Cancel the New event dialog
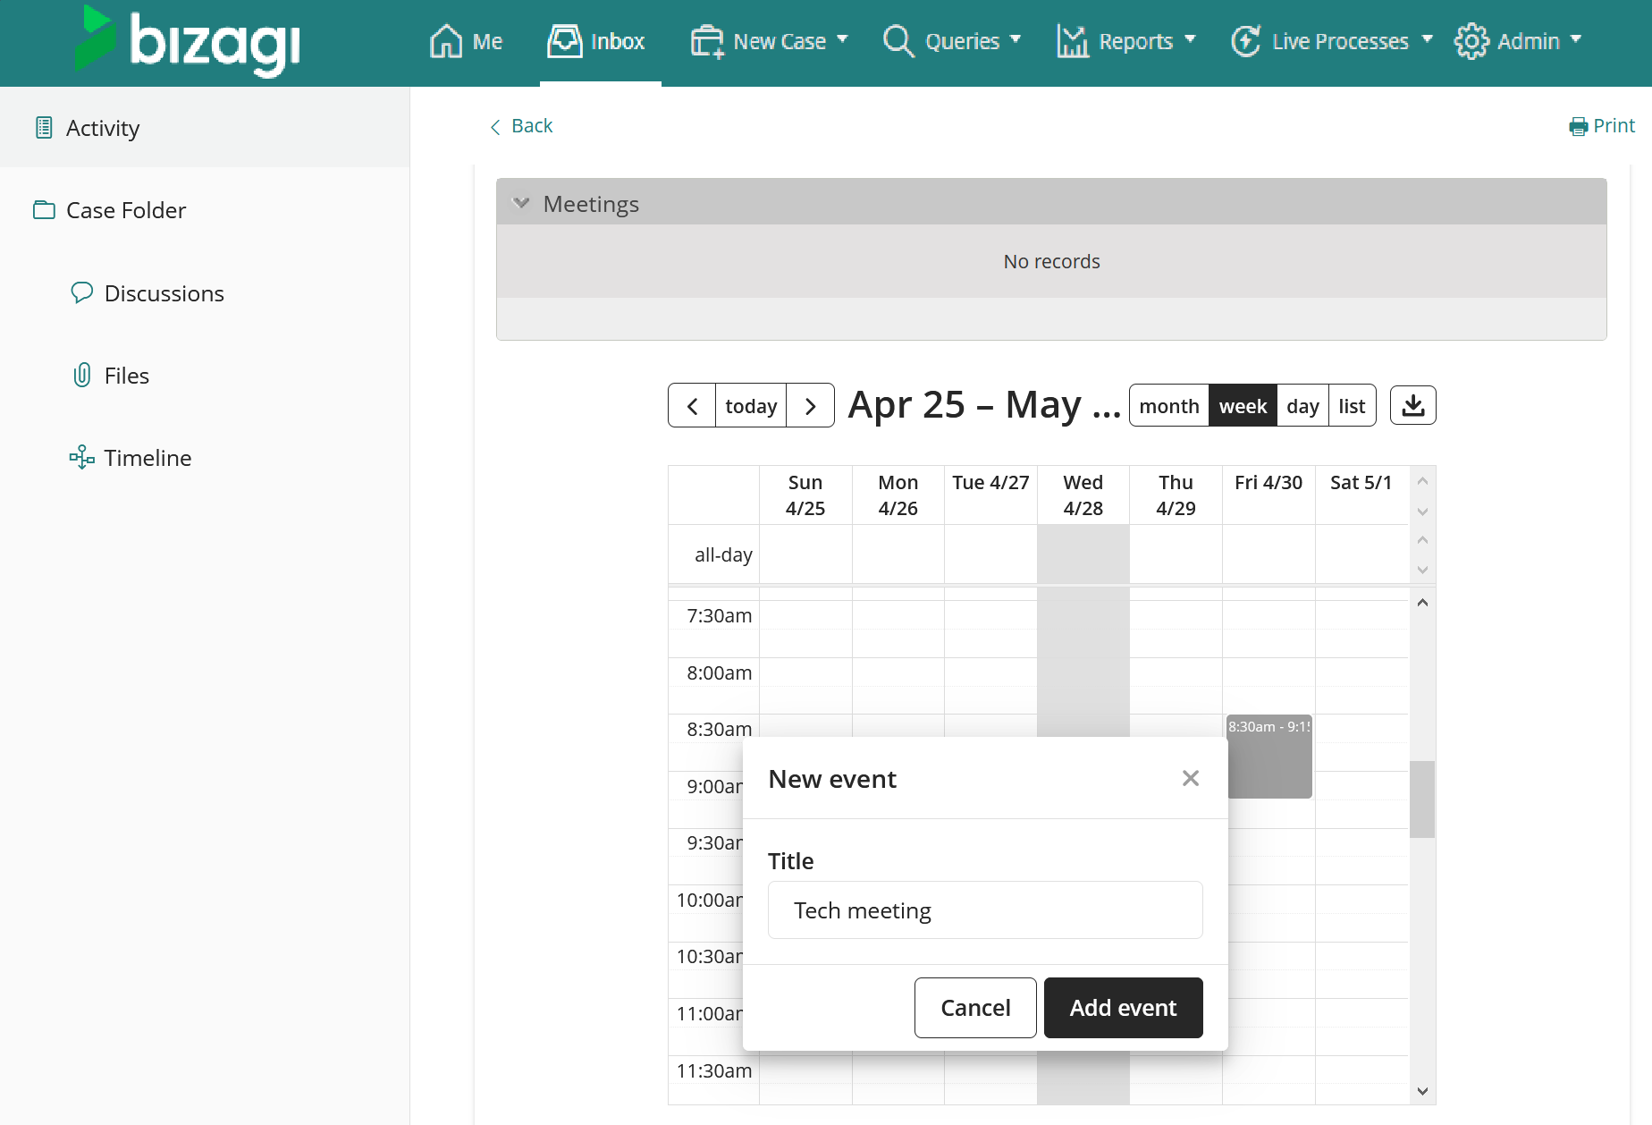Viewport: 1652px width, 1125px height. click(975, 1008)
